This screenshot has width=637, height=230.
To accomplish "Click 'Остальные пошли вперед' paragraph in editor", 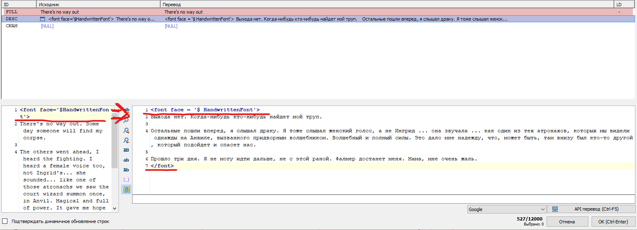I will [x=392, y=138].
